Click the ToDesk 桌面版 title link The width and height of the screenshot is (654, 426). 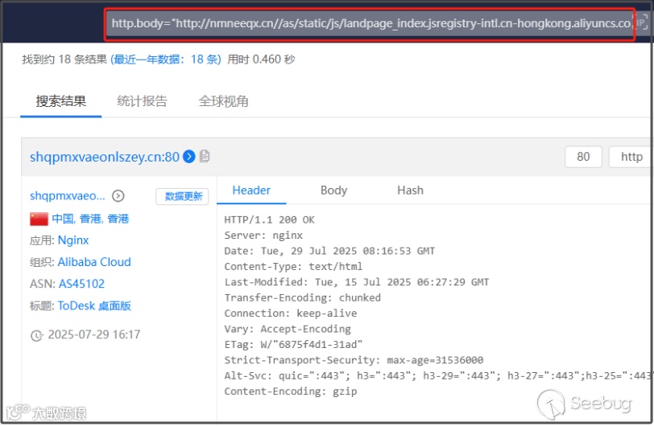(94, 306)
